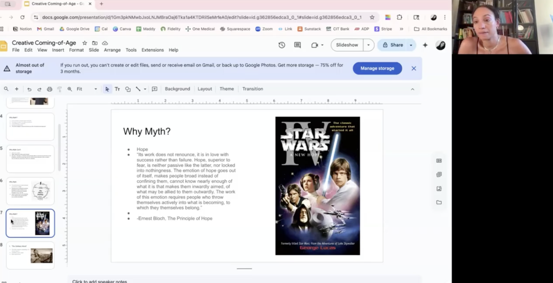Click the top right side panel icon
The height and width of the screenshot is (283, 553).
439,161
